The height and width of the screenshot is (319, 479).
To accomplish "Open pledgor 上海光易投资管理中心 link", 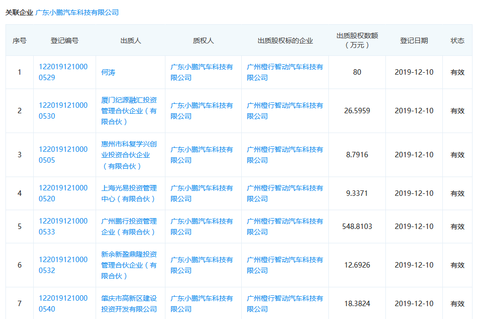I will [x=129, y=193].
